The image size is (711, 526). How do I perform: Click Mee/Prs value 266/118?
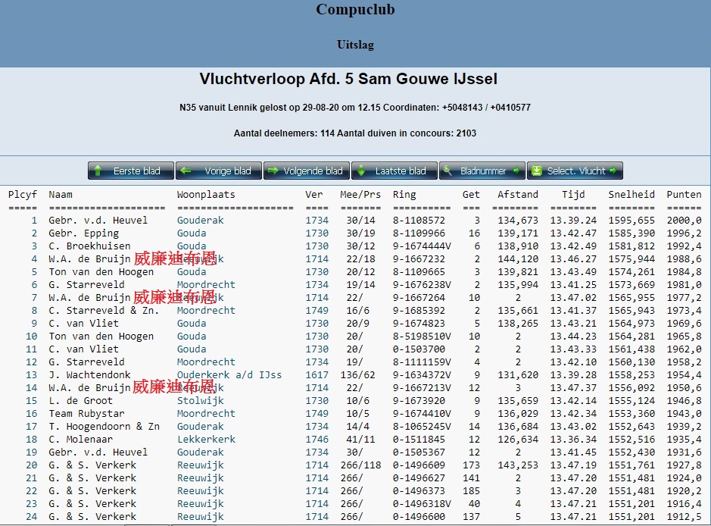[x=360, y=465]
